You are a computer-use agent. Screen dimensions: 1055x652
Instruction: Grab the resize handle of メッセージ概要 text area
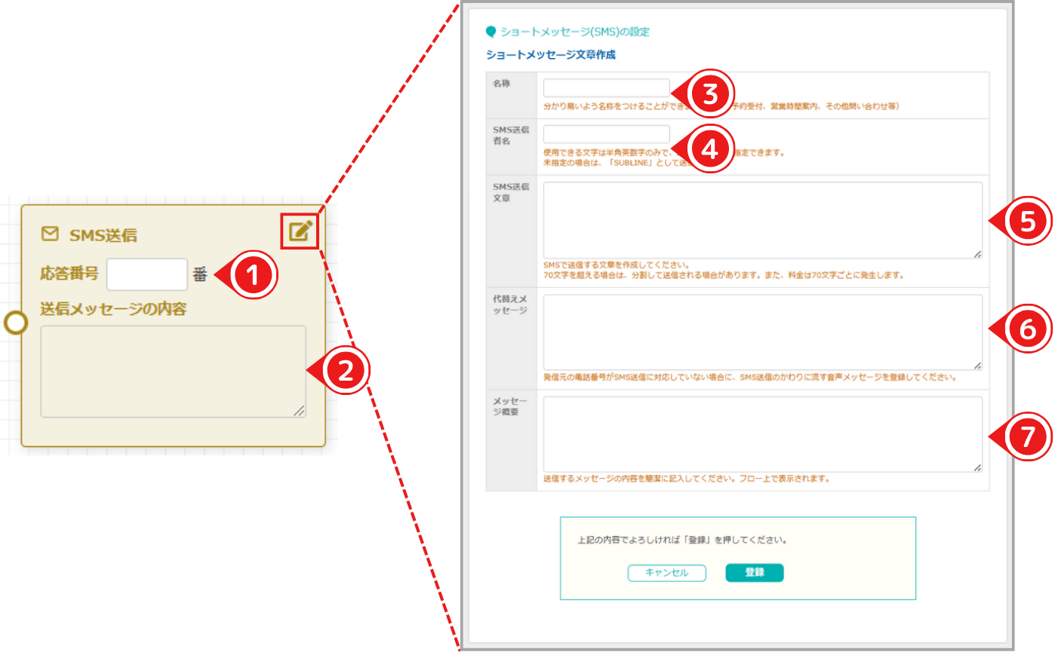pos(977,467)
